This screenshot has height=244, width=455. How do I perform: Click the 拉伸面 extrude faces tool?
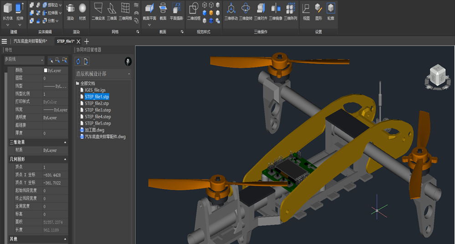pyautogui.click(x=50, y=13)
